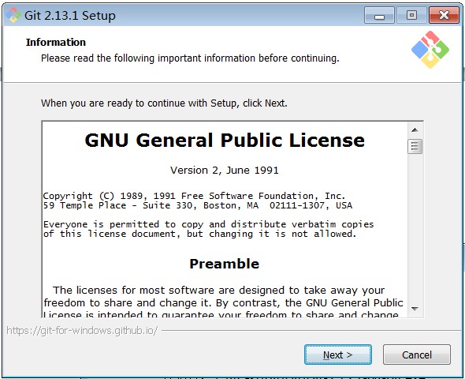Click the GNU General Public License heading
Viewport: 465px width, 379px height.
click(x=225, y=141)
